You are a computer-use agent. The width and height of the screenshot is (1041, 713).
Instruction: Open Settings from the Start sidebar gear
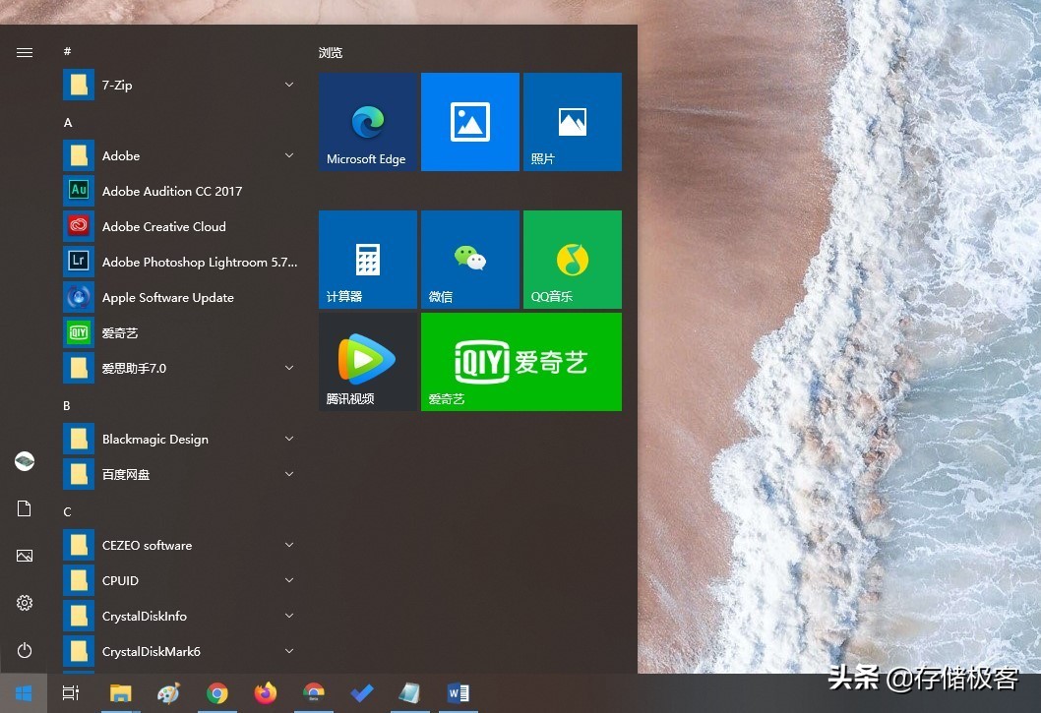coord(24,603)
